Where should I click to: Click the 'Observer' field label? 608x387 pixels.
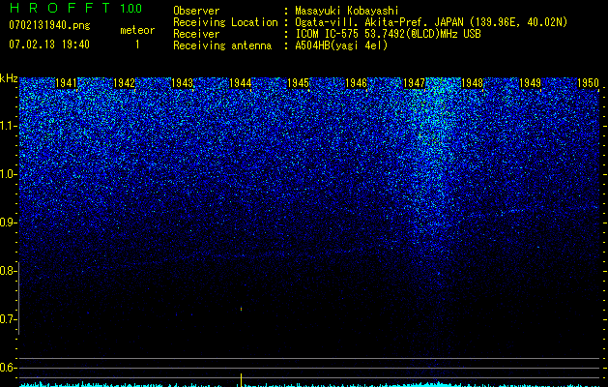click(x=196, y=11)
